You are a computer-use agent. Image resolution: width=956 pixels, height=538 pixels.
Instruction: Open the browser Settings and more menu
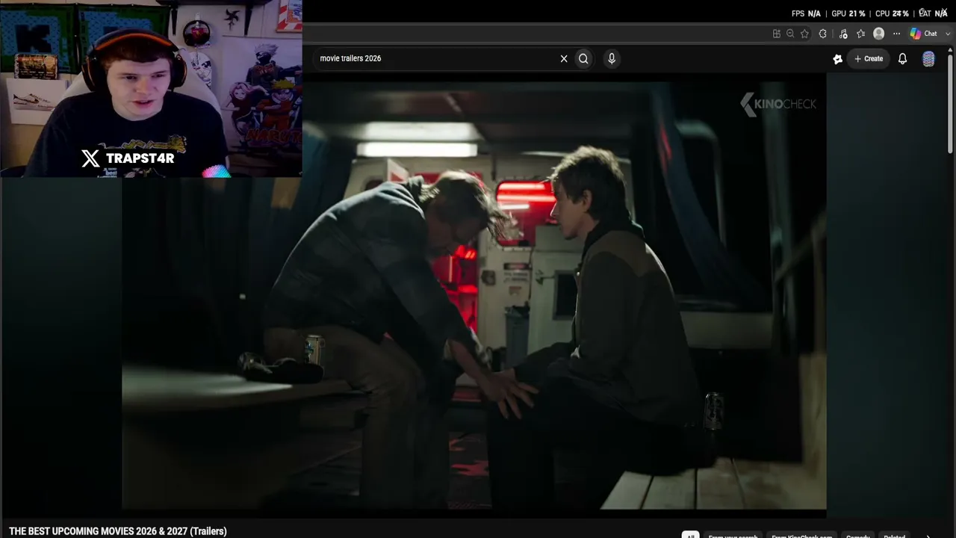(896, 34)
